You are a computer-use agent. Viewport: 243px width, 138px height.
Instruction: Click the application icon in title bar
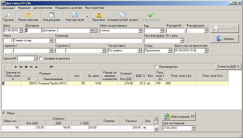3,3
